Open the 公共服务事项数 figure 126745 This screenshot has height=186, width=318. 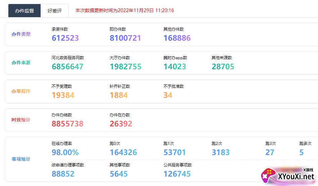tap(177, 174)
